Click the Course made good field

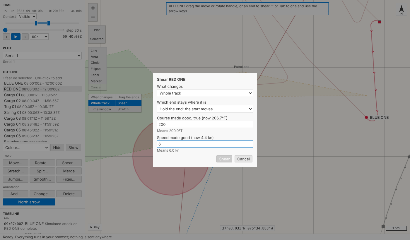point(205,124)
